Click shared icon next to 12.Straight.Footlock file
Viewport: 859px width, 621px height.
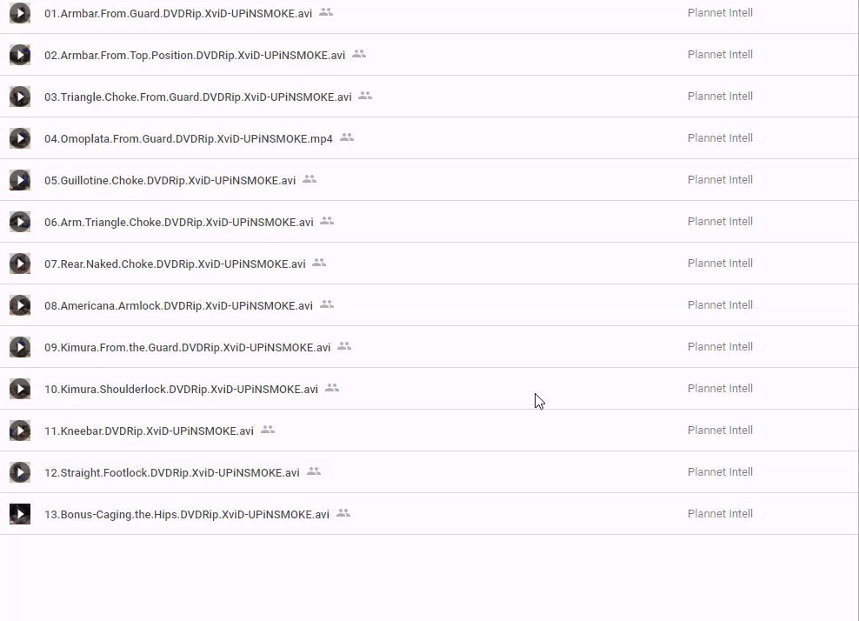point(314,471)
